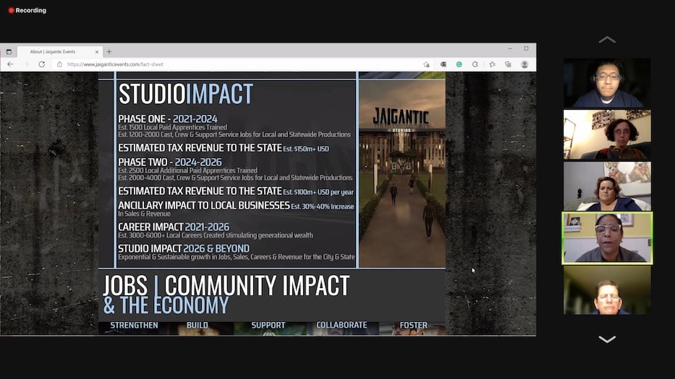This screenshot has width=675, height=379.
Task: Click the & THE ECONOMY subheading
Action: [166, 305]
